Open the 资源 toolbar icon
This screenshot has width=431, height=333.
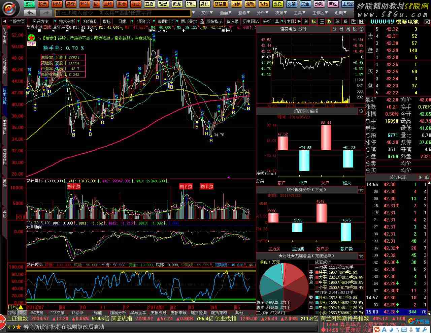pyautogui.click(x=71, y=4)
